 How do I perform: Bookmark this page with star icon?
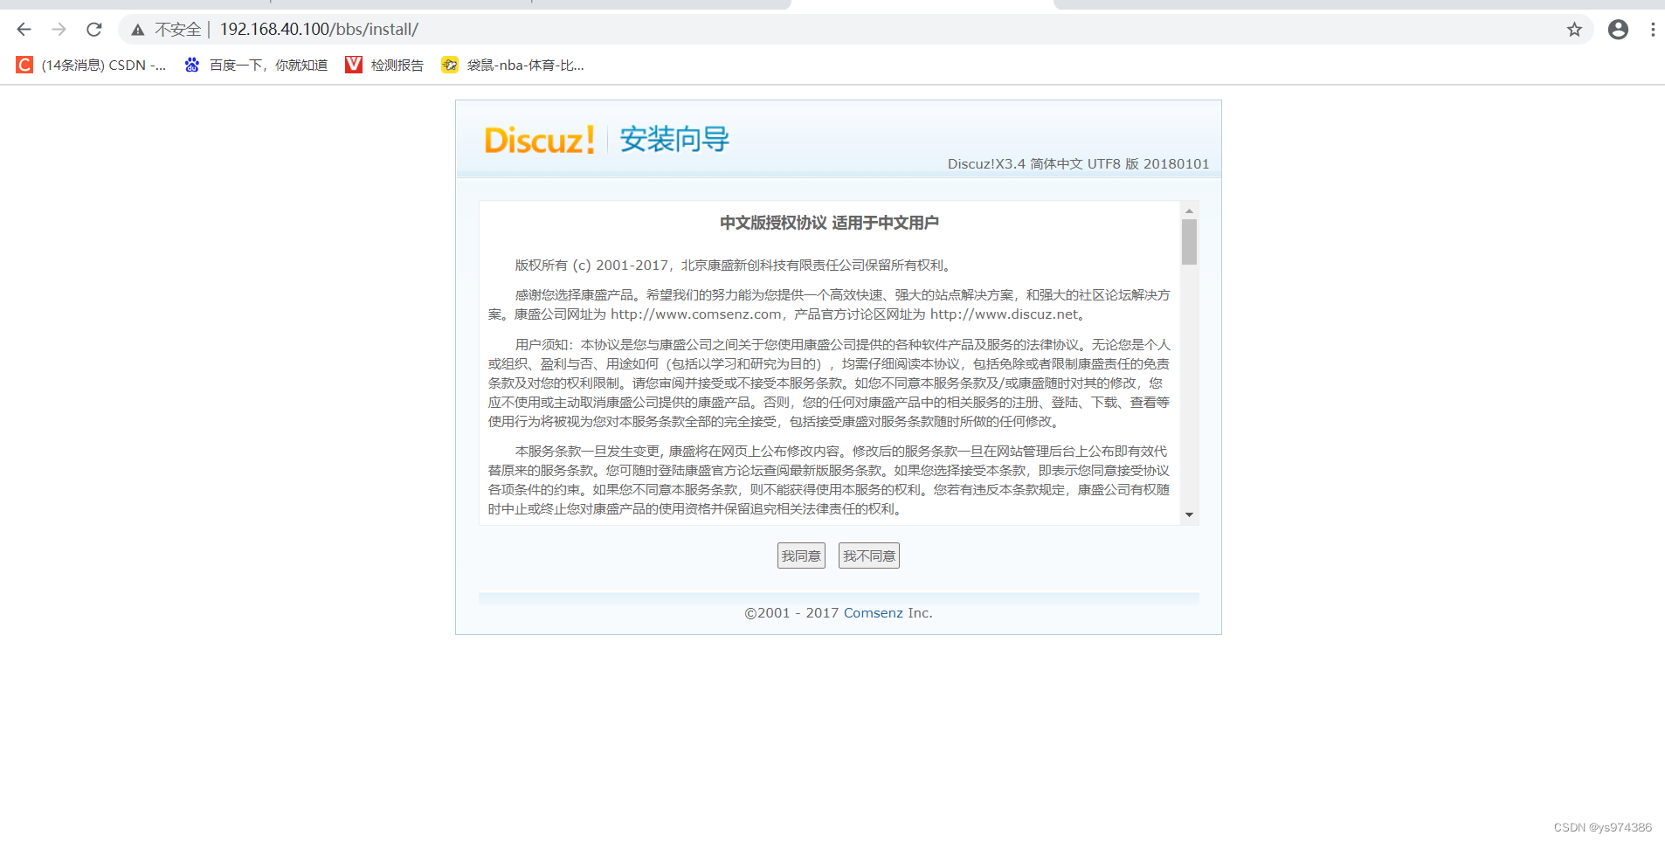(1574, 30)
